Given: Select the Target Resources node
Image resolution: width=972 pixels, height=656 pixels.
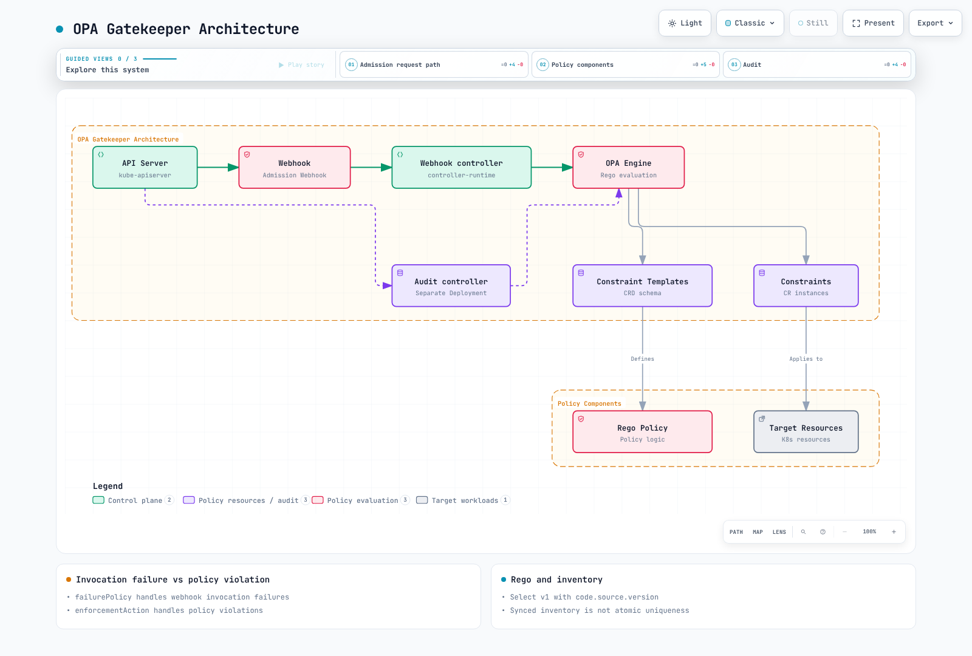Looking at the screenshot, I should click(x=806, y=432).
